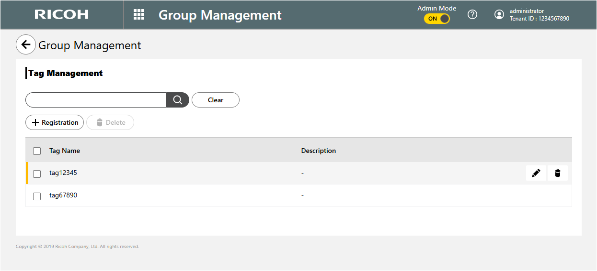Open help question mark icon

point(472,15)
